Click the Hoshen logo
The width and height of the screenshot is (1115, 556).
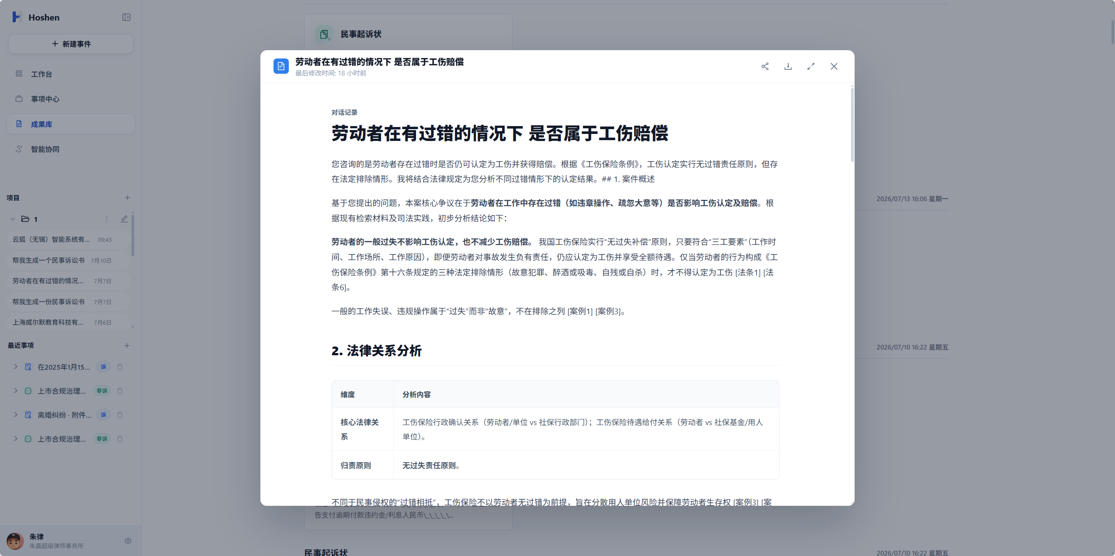tap(17, 17)
